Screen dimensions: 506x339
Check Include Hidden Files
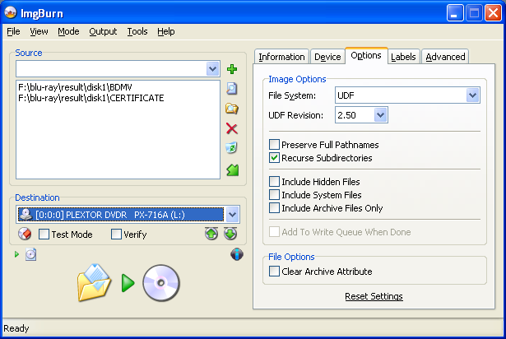pyautogui.click(x=274, y=182)
